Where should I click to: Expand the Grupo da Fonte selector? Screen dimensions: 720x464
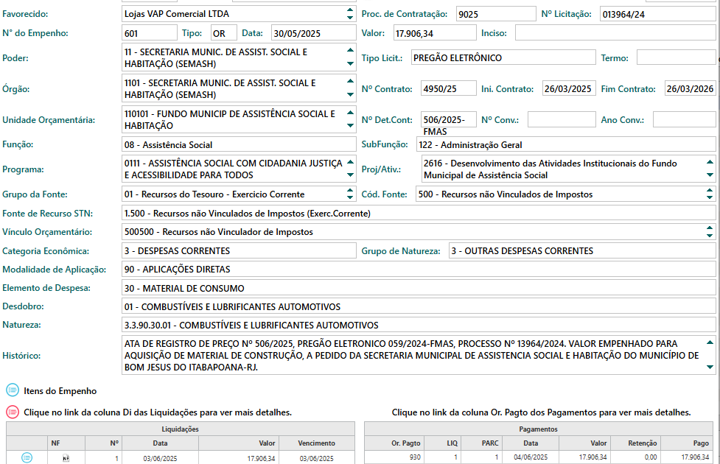point(349,194)
